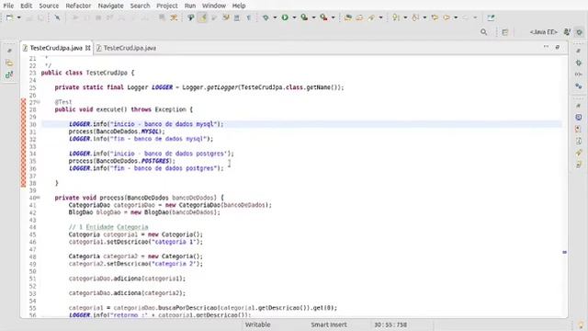Open the Project menu
The image size is (588, 331).
(167, 6)
